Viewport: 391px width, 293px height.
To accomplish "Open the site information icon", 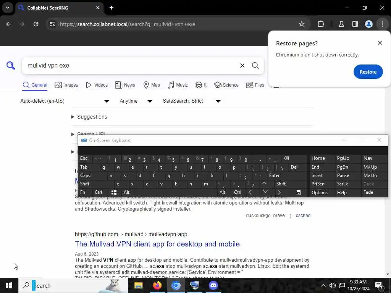I will point(52,24).
